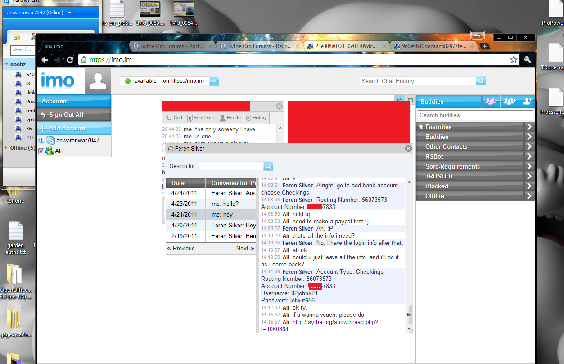The image size is (564, 364).
Task: Expand the Offline (5) group in Partner List
Action: 6,147
